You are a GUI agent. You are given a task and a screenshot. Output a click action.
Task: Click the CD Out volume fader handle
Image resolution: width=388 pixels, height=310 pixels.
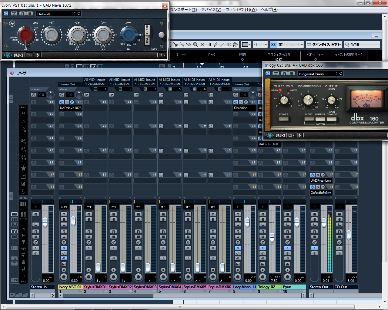[349, 235]
